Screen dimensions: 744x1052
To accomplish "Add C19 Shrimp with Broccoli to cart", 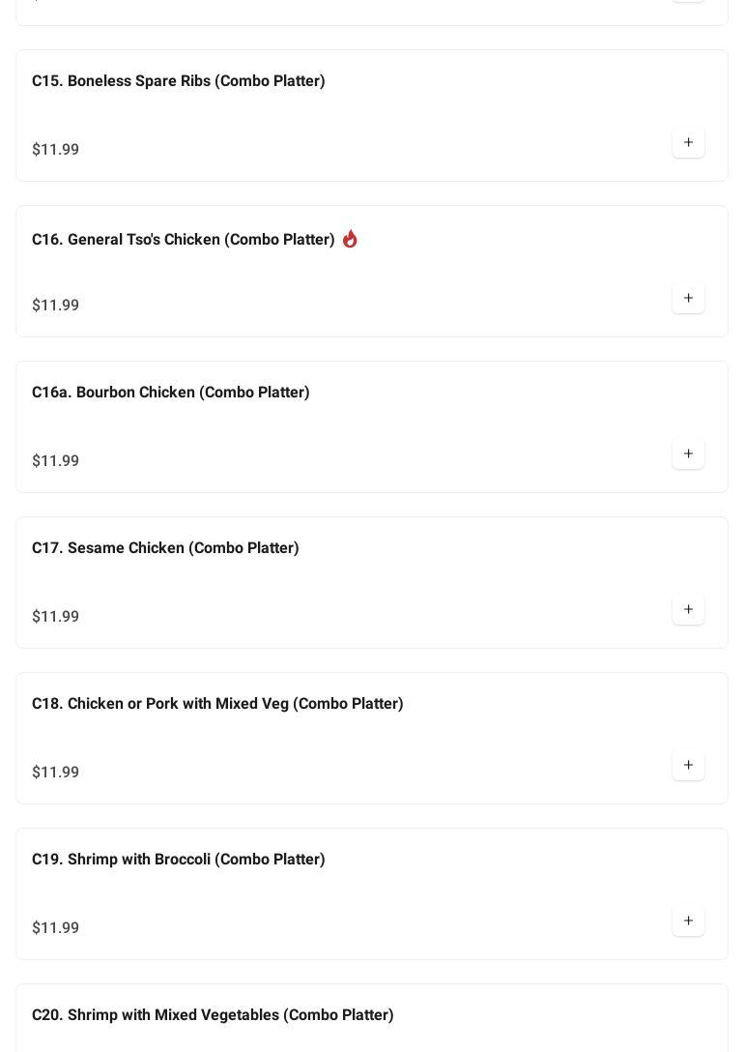I will [x=688, y=921].
